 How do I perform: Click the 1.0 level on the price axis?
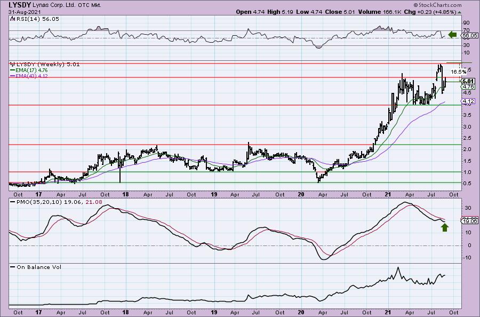click(x=467, y=172)
